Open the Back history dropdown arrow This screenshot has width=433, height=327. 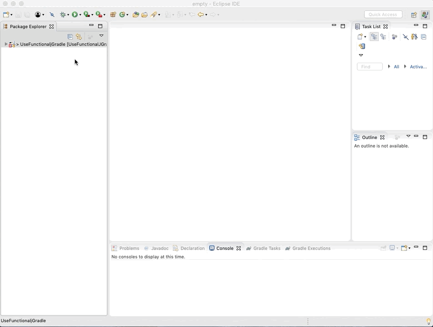(x=206, y=15)
